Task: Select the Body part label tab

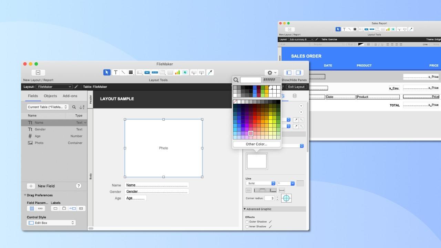Action: click(91, 176)
